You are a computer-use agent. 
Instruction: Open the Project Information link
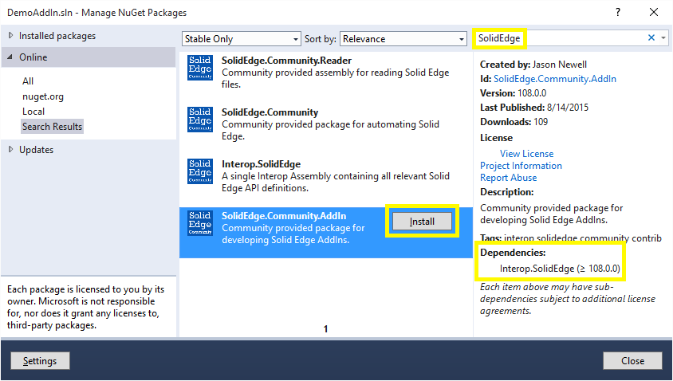[521, 166]
